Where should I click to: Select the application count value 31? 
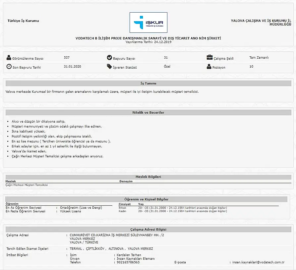click(166, 57)
